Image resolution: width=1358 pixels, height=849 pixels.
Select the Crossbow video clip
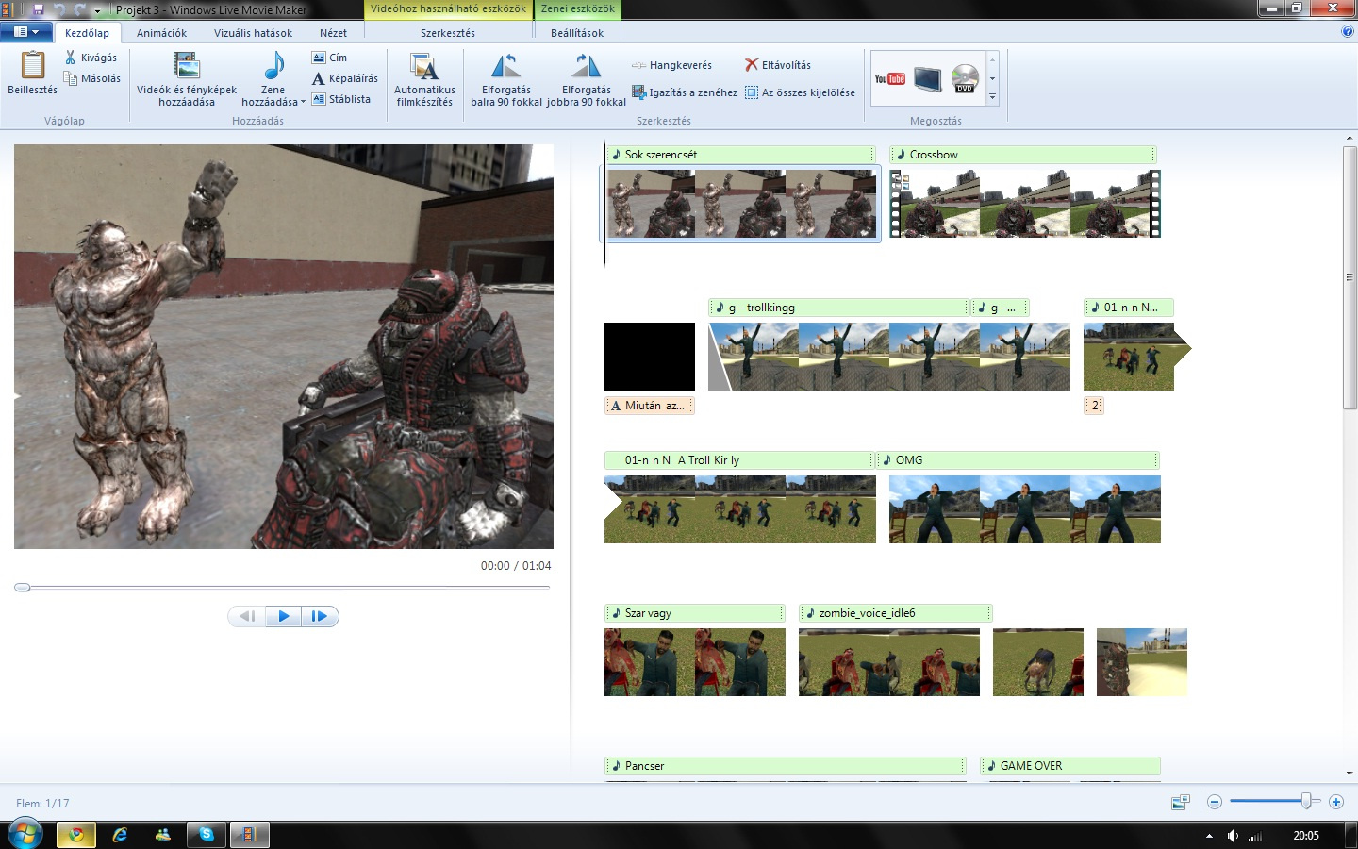[x=1025, y=203]
